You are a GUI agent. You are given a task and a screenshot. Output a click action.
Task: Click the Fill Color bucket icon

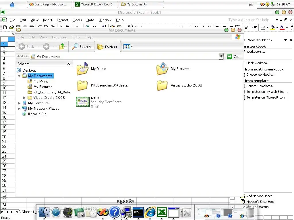273,27
